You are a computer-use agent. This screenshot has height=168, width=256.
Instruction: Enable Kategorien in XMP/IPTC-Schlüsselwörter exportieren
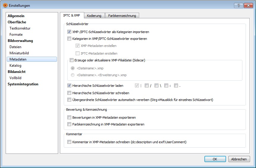coord(69,39)
